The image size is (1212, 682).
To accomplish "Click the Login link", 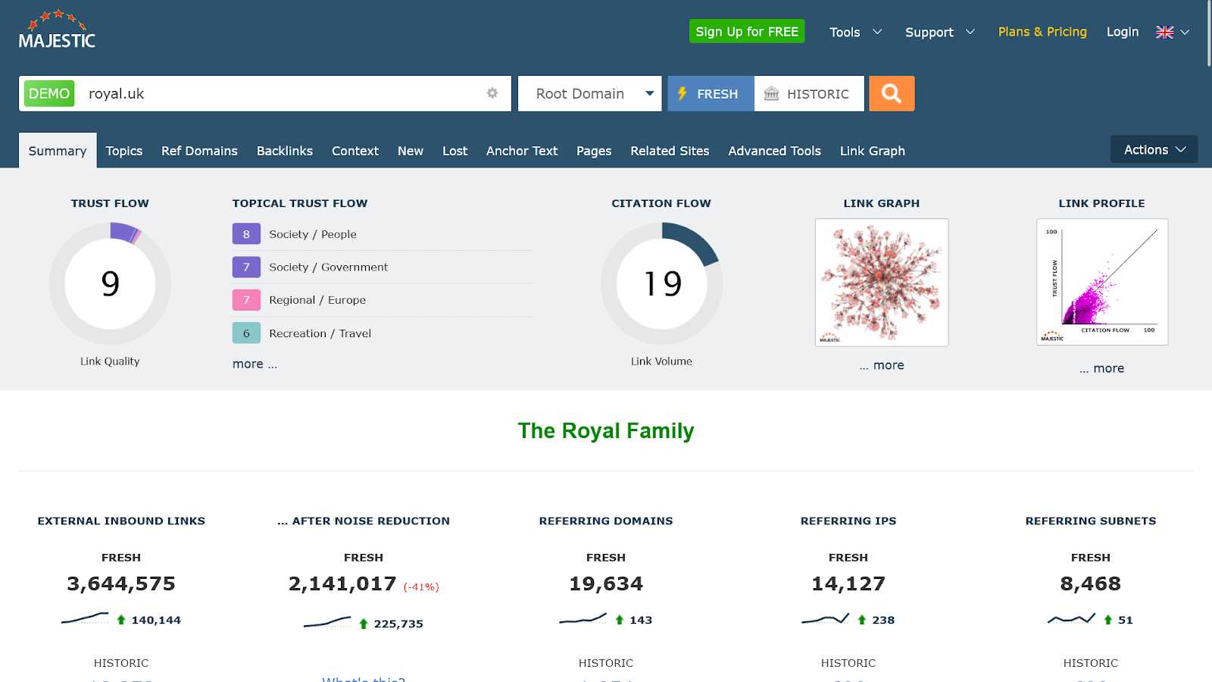I will pos(1123,32).
